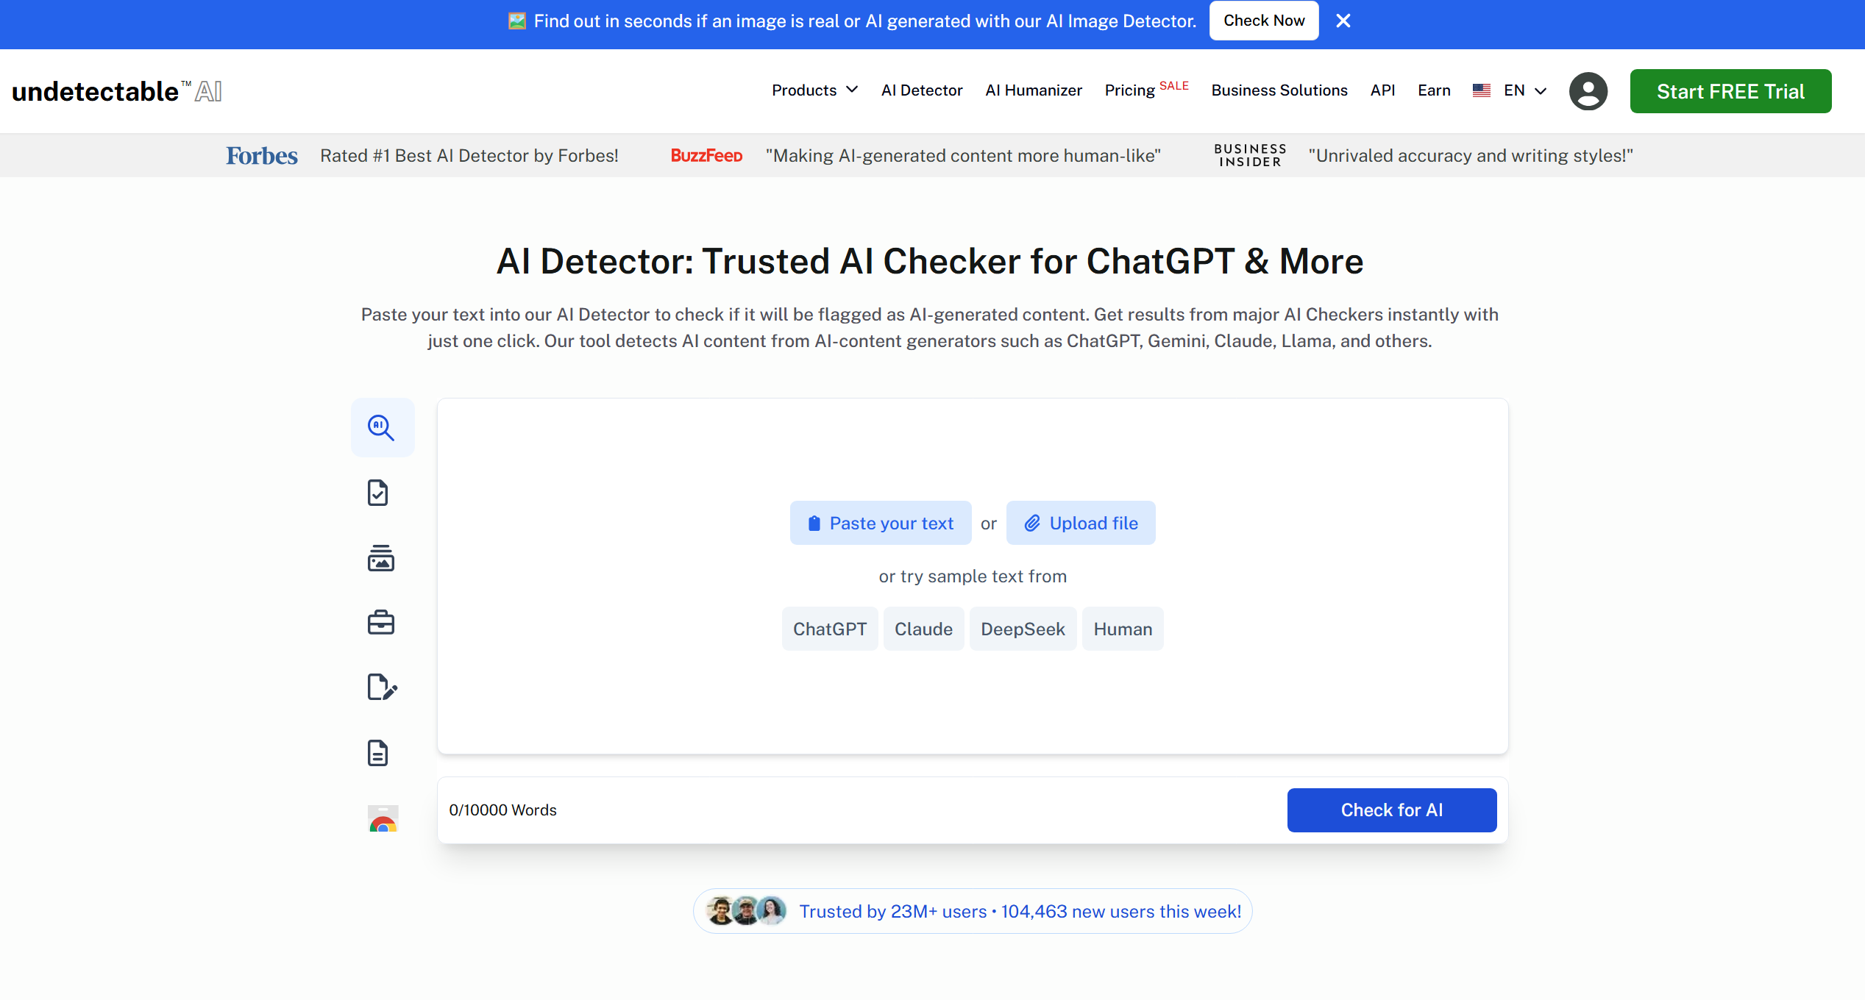The height and width of the screenshot is (1000, 1865).
Task: Click the '0/10000 Words' counter text
Action: point(502,810)
